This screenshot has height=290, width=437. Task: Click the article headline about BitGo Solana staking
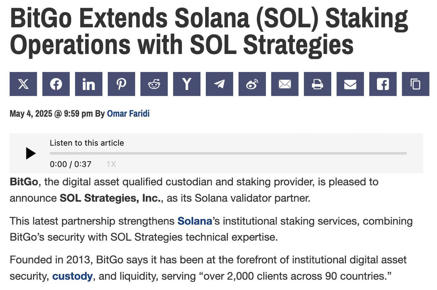click(209, 31)
